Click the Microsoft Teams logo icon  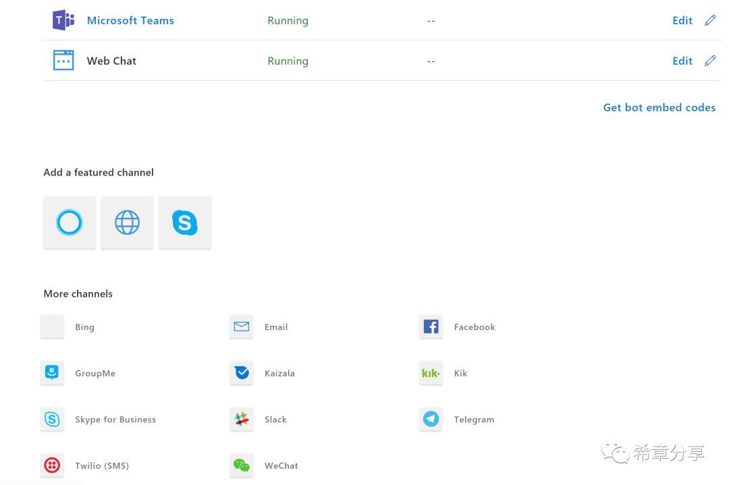coord(63,20)
